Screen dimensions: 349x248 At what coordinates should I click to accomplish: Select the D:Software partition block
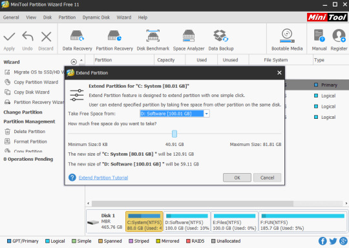187,222
